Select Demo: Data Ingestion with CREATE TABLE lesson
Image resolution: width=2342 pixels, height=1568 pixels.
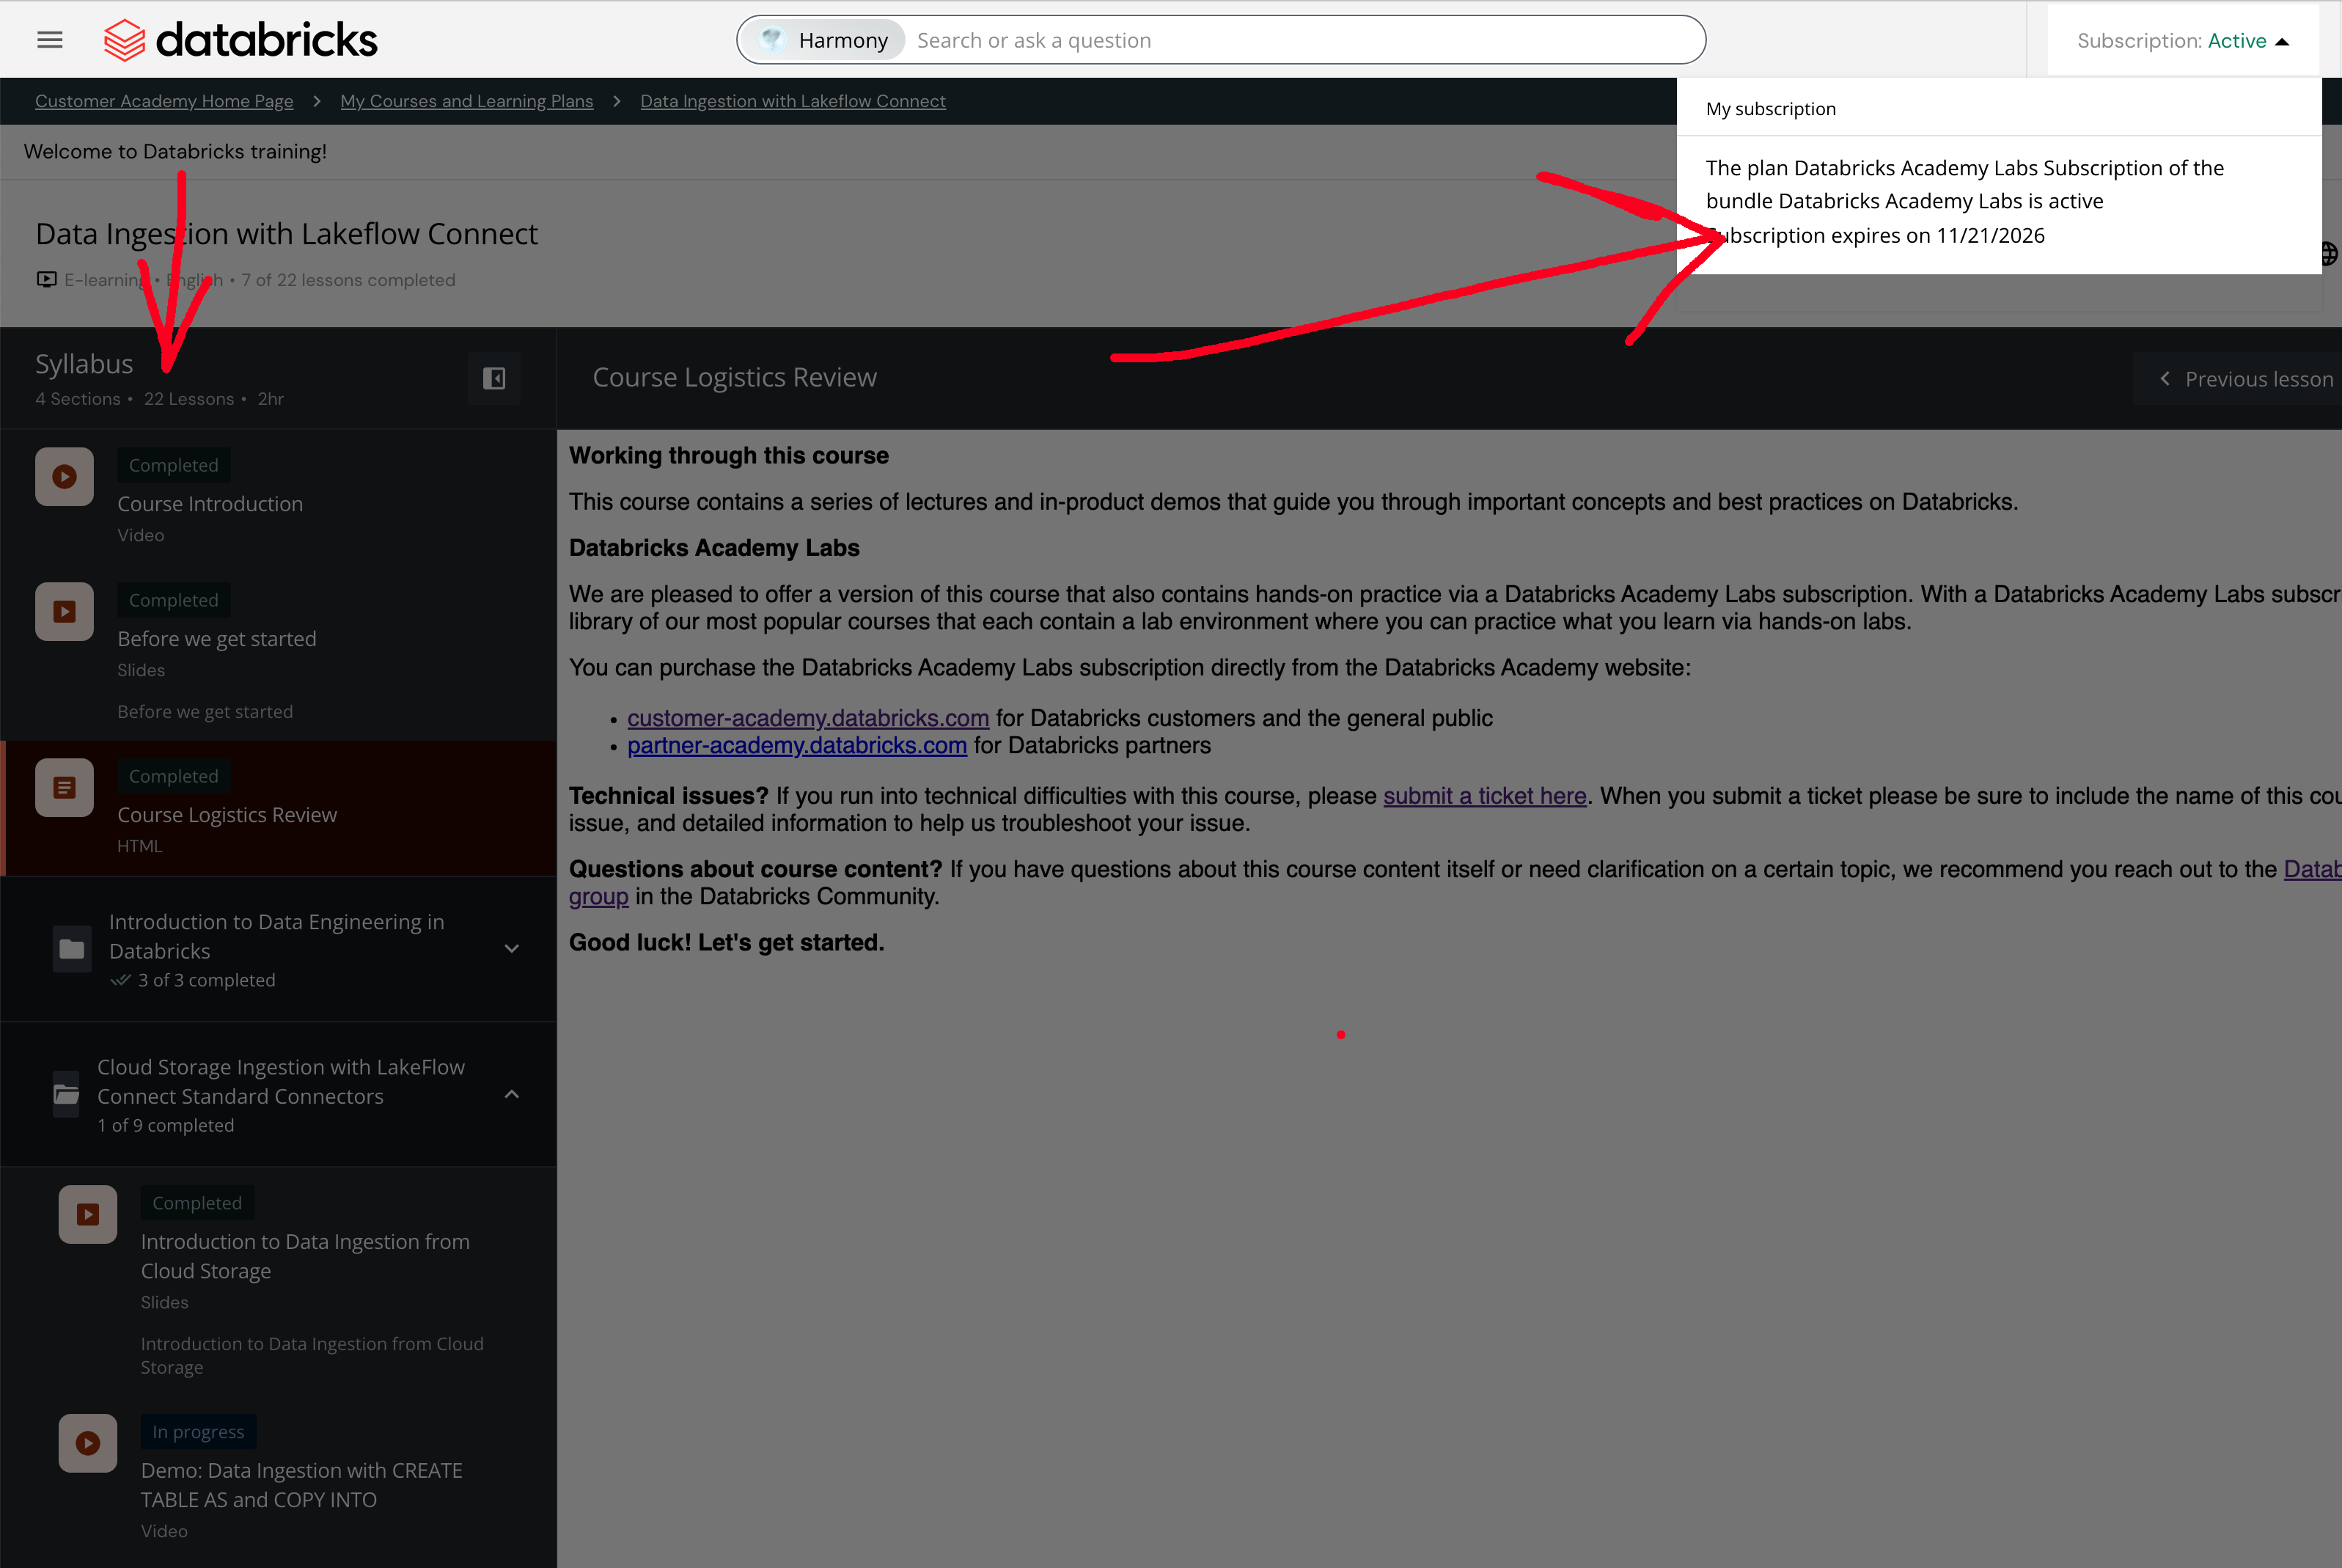(301, 1485)
